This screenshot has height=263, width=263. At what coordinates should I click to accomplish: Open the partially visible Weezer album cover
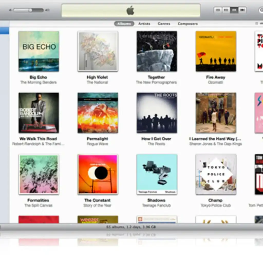click(x=98, y=220)
